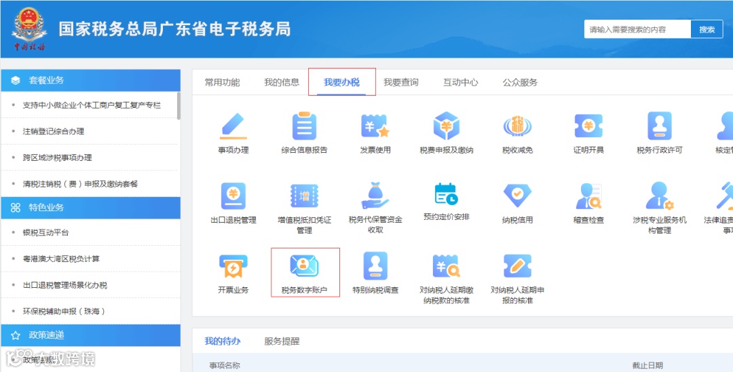Open the 互动中心 tab
This screenshot has height=372, width=733.
click(460, 83)
